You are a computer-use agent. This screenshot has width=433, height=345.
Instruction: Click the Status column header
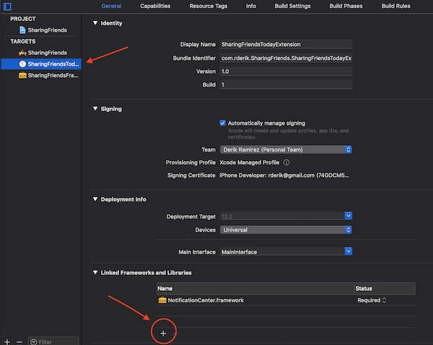(385, 289)
